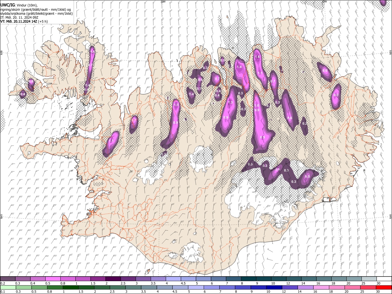The image size is (392, 294).
Task: Click the 'IT: Mið. 20. 11. 2024 09Z' line
Action: (19, 17)
